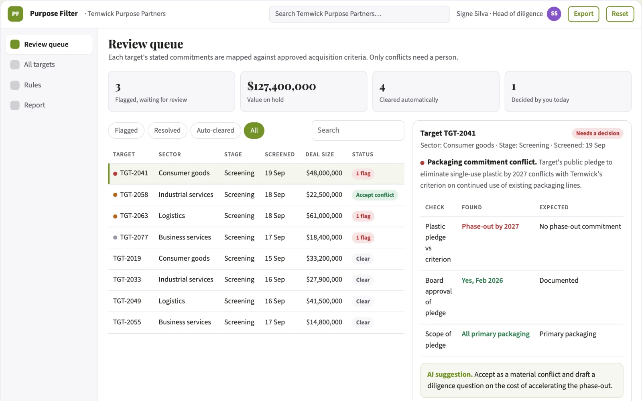Click the Target TGT-2041 detail heading
Viewport: 642px width, 401px height.
(x=448, y=133)
